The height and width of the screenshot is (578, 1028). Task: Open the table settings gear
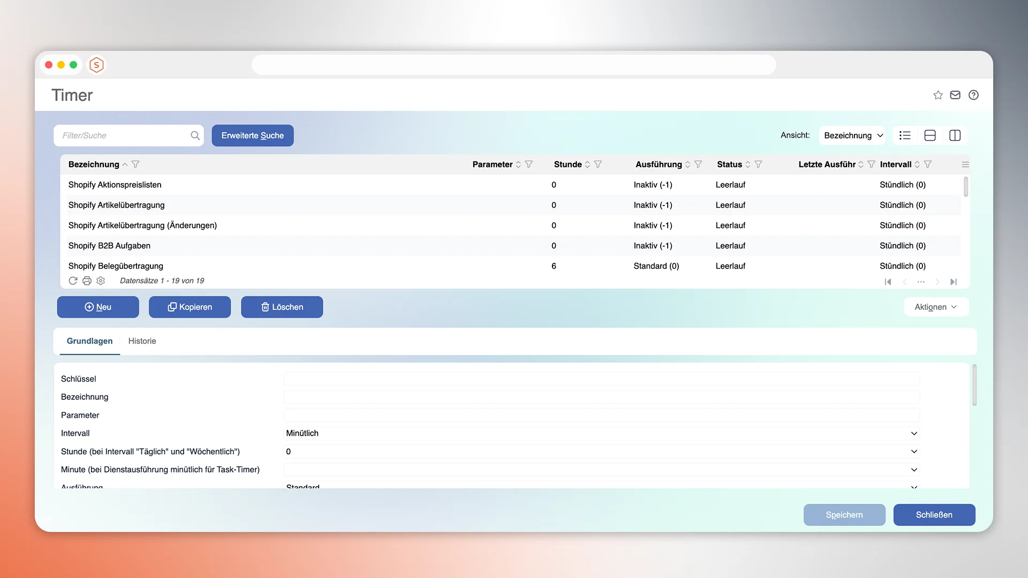tap(101, 280)
